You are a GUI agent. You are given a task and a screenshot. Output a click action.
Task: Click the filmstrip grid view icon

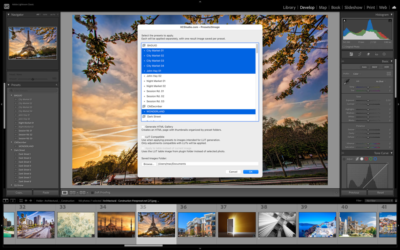21,200
